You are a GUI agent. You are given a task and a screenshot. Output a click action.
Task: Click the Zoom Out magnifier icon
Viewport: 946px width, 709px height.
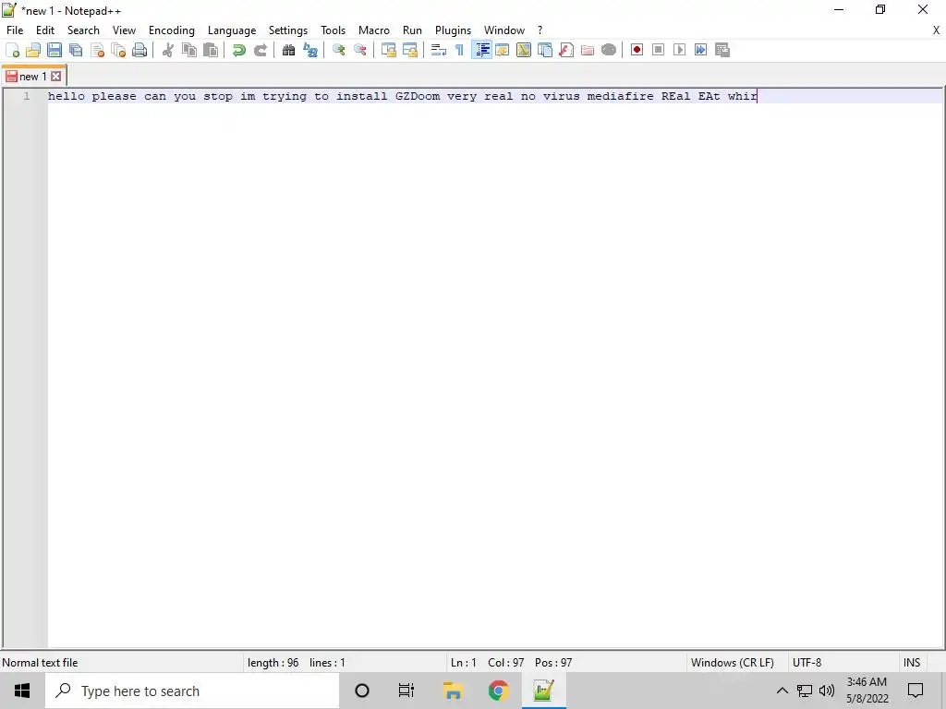tap(360, 50)
